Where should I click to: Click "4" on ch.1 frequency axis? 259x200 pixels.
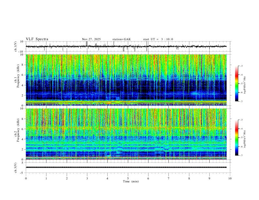[23, 85]
